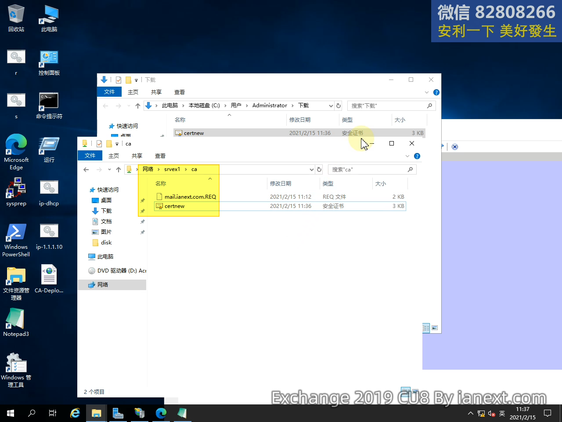Expand ribbon chevron in Downloads window

pos(427,92)
